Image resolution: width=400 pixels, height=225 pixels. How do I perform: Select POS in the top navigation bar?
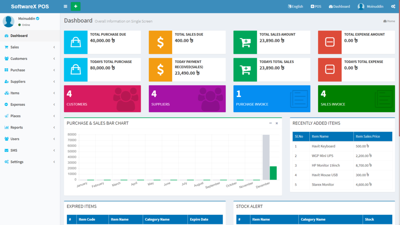[316, 6]
